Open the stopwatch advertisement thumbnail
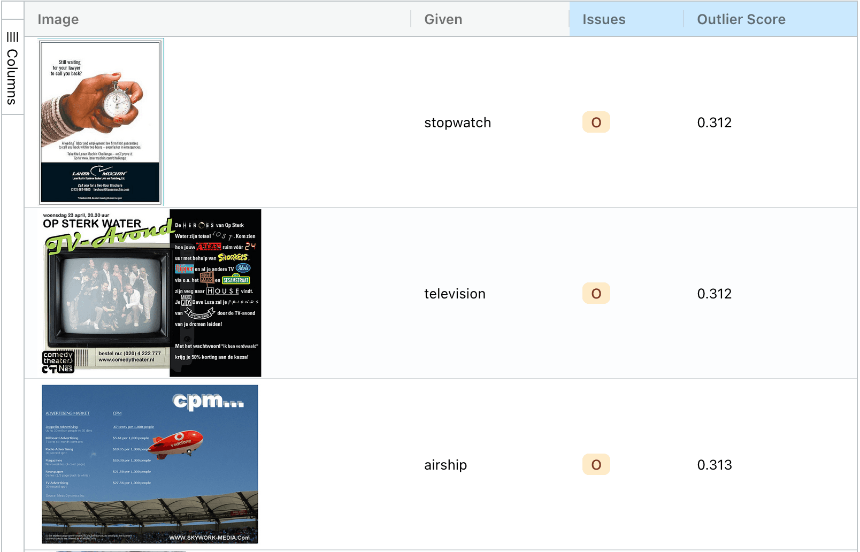Screen dimensions: 860x552 click(101, 122)
